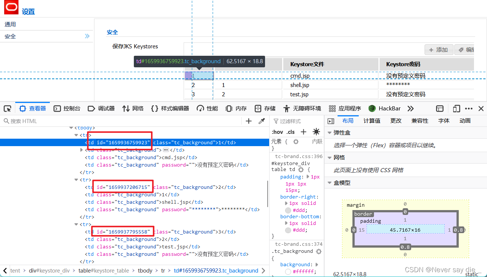Click the 添加 add button
Image resolution: width=487 pixels, height=277 pixels.
click(x=439, y=49)
